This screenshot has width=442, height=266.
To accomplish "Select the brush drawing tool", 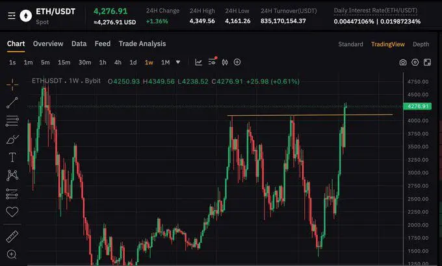I will [x=12, y=139].
